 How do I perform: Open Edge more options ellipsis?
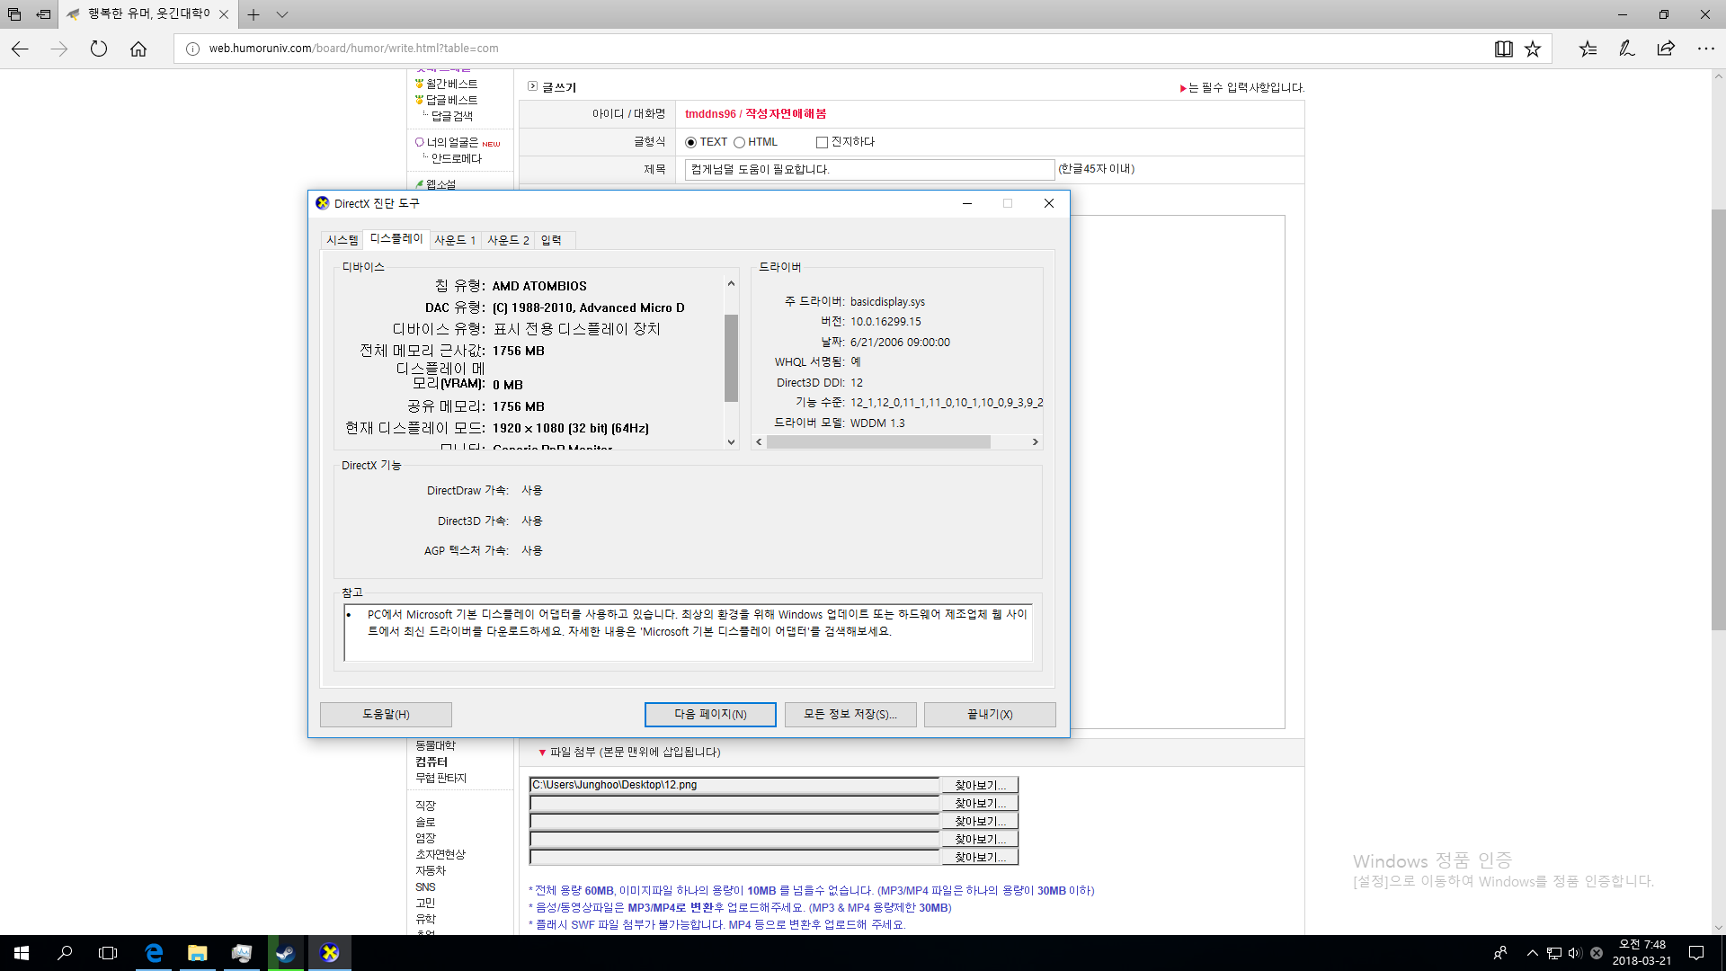coord(1705,49)
